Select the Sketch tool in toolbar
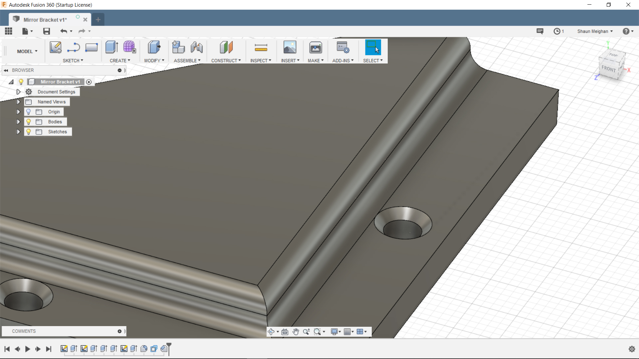 [55, 47]
